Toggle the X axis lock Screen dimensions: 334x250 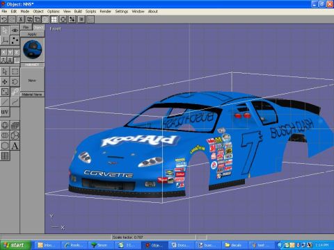coord(3,52)
